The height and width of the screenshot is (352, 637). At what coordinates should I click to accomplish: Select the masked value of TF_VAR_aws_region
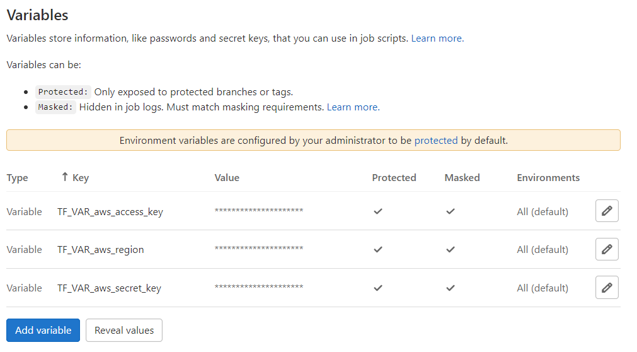(259, 249)
